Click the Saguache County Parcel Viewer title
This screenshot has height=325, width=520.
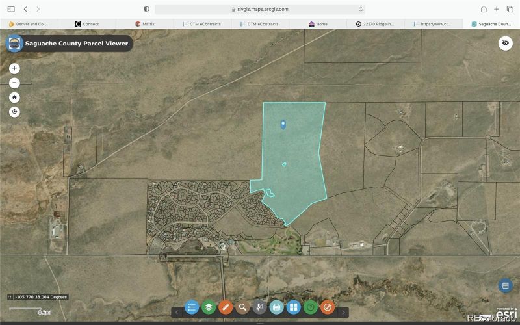[77, 44]
